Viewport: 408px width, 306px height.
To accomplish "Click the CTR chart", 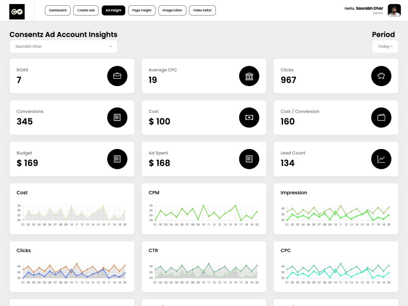I will 204,273.
